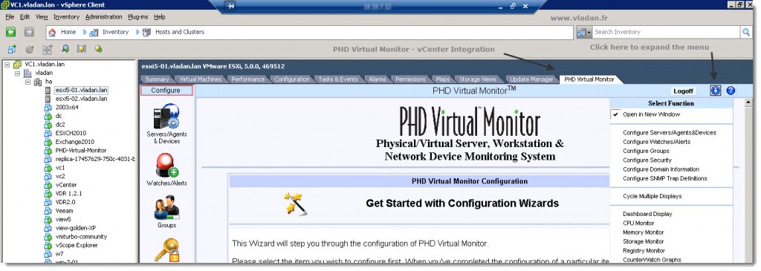This screenshot has height=271, width=761.
Task: Select Configure Groups menu entry
Action: 646,151
